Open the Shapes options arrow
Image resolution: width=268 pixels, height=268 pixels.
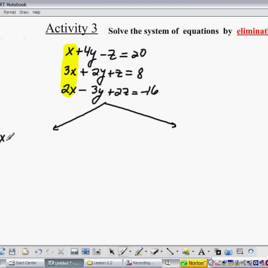tap(193, 252)
